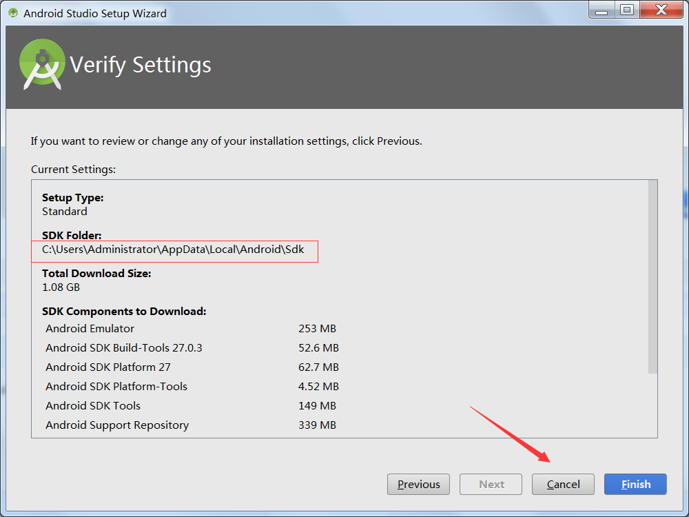The width and height of the screenshot is (689, 517).
Task: Click the '4.52 MB' size value
Action: (318, 387)
